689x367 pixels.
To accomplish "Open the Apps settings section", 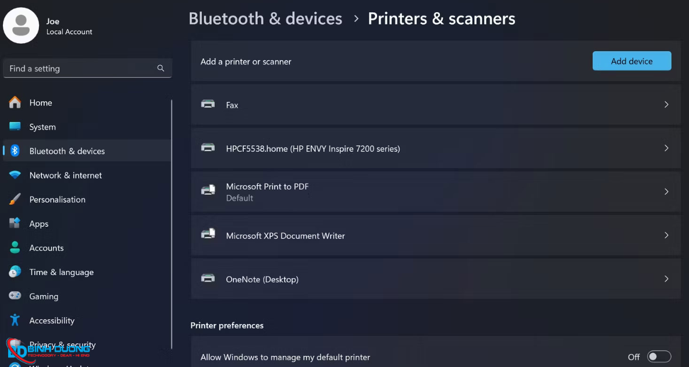I will click(x=39, y=224).
